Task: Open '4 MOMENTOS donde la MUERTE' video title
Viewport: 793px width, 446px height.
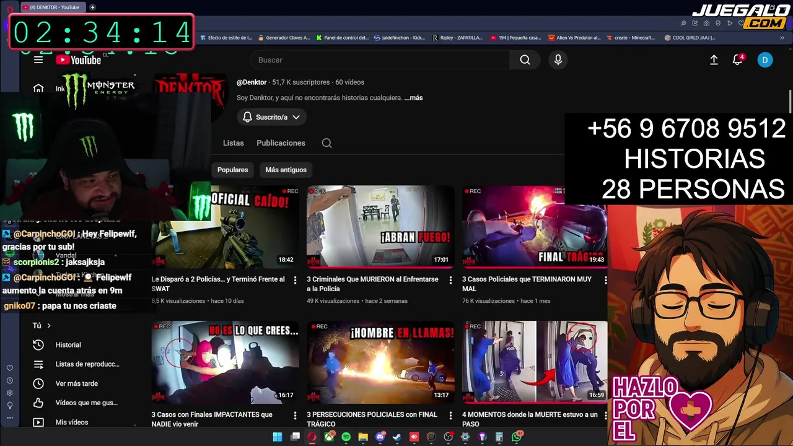Action: (x=530, y=419)
